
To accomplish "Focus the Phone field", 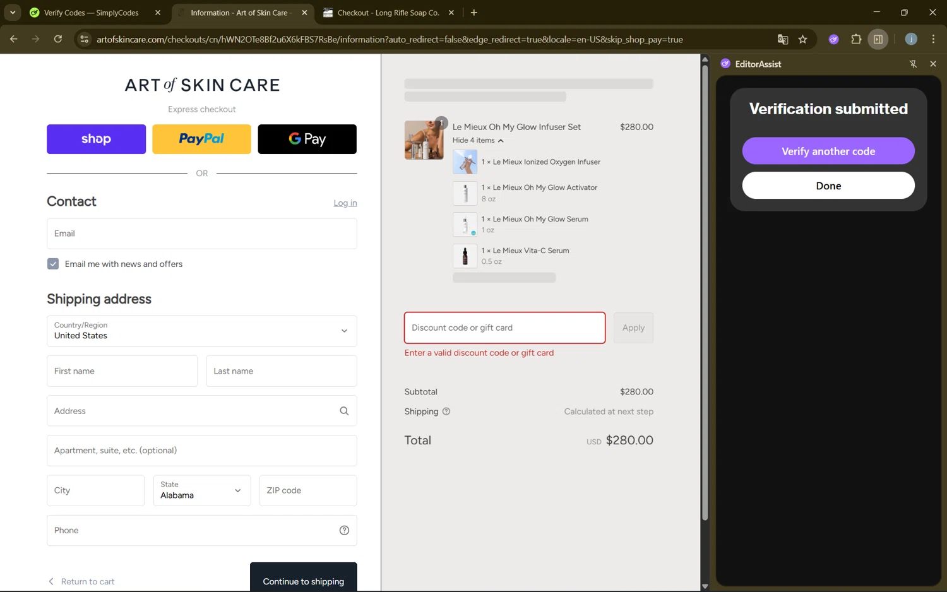I will [202, 530].
